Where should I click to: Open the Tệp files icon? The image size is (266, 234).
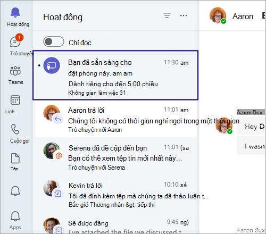click(15, 158)
